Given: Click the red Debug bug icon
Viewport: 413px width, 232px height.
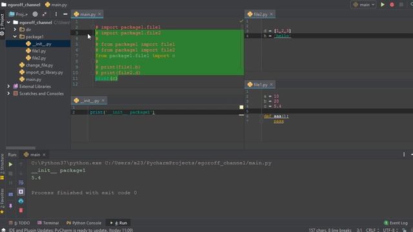Looking at the screenshot, I should (392, 5).
